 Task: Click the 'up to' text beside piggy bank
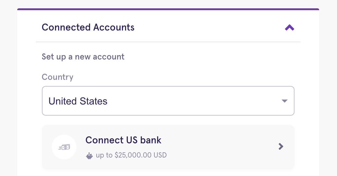coord(104,155)
